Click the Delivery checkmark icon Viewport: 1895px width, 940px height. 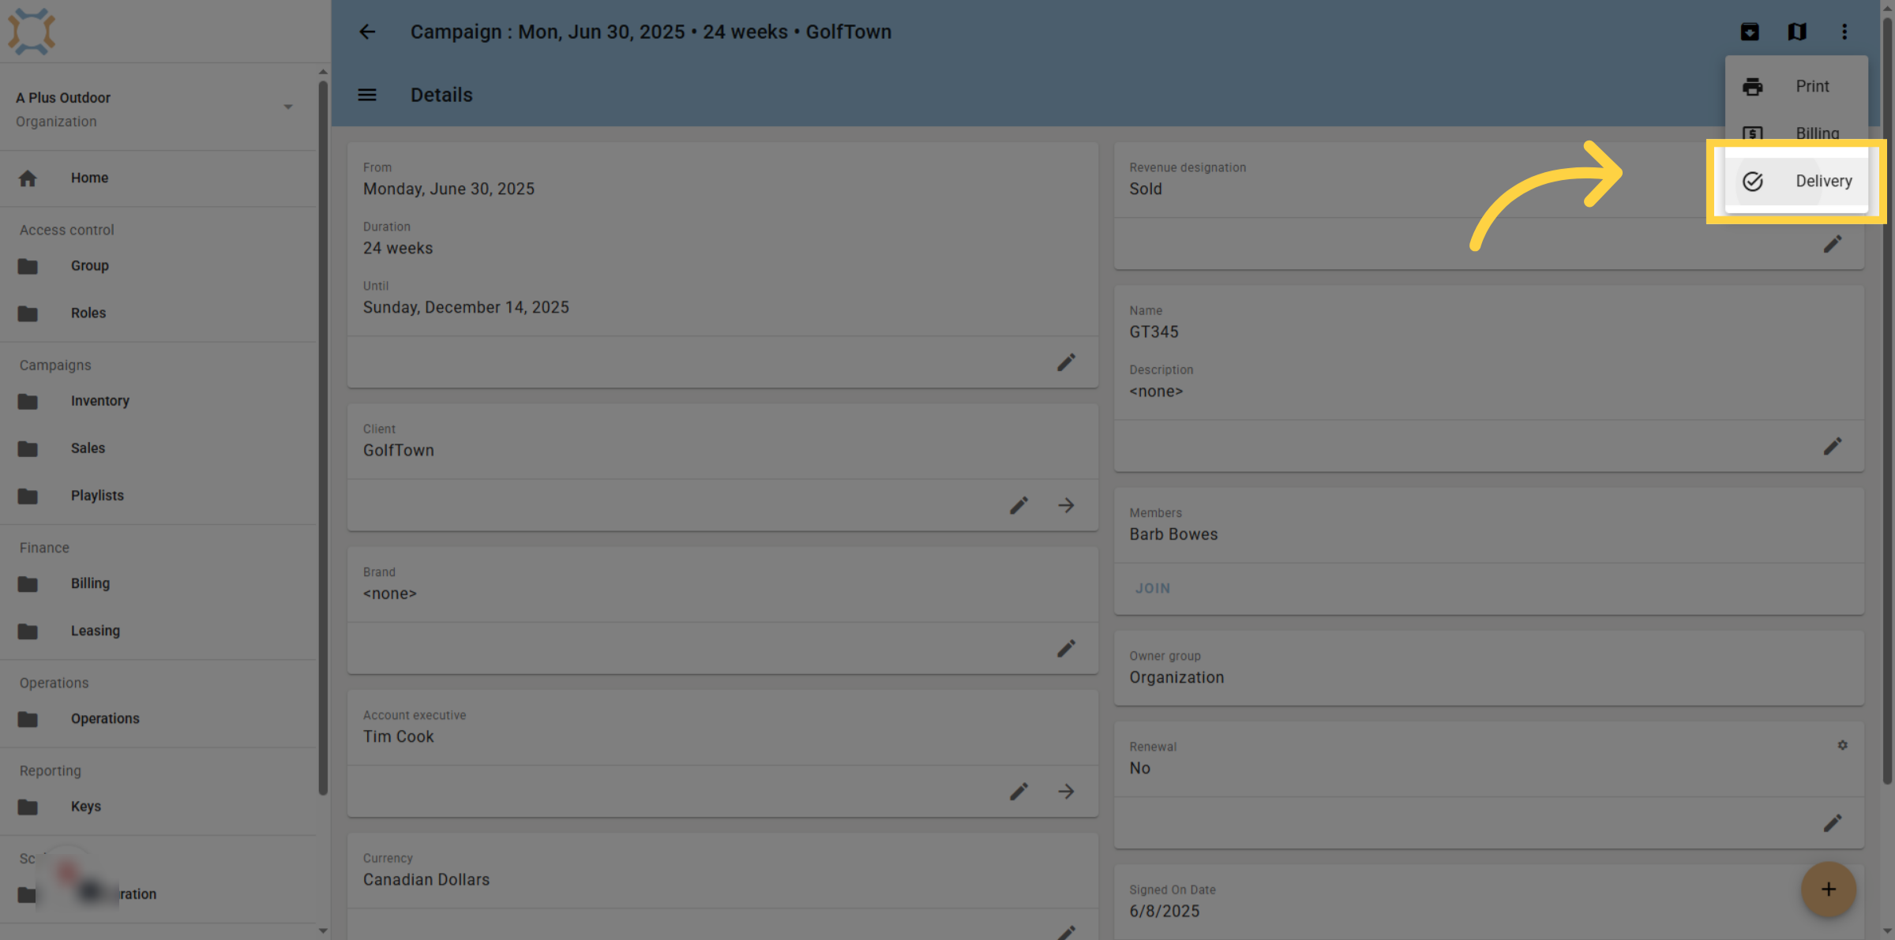tap(1753, 182)
